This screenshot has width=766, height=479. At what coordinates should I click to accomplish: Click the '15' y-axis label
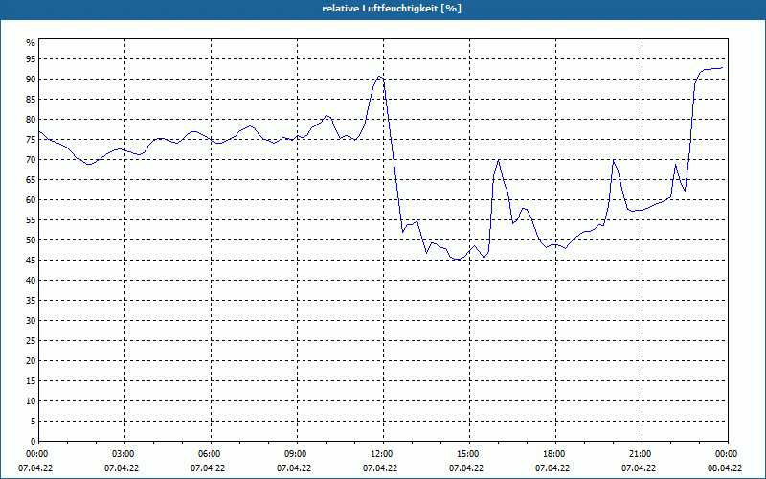pyautogui.click(x=31, y=381)
